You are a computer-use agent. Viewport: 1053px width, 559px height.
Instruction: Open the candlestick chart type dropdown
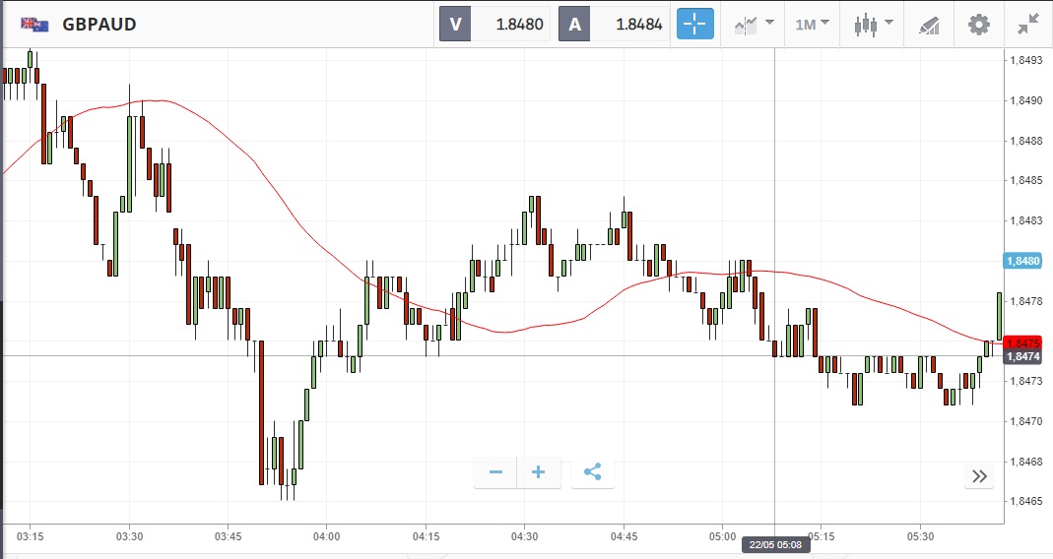coord(872,25)
